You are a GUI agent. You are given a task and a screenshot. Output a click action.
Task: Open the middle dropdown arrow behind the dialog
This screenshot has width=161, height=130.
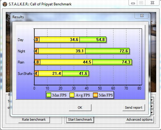(x=152, y=106)
